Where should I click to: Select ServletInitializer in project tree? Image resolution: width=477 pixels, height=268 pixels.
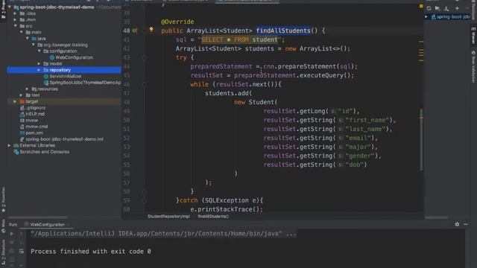click(x=66, y=76)
